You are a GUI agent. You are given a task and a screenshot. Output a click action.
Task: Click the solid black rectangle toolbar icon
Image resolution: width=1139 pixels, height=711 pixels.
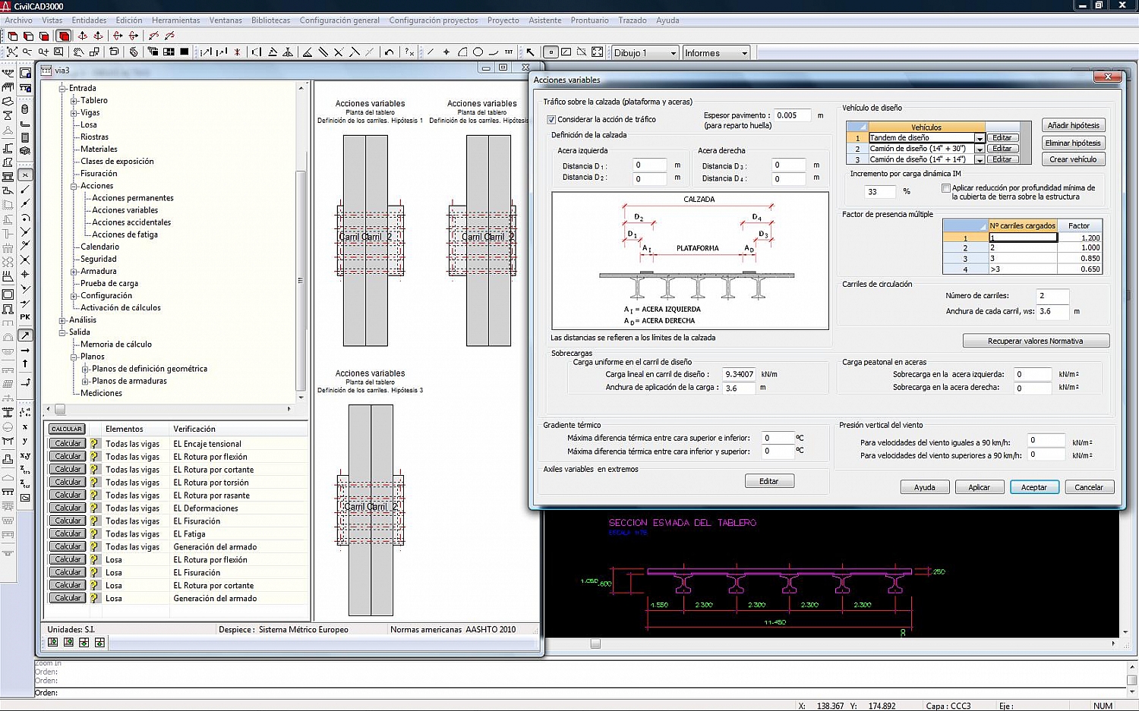click(x=185, y=52)
